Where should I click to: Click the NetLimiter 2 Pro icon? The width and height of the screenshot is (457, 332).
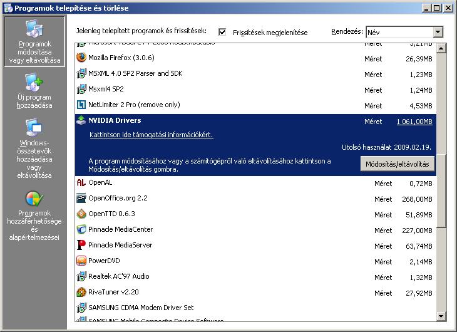[81, 105]
